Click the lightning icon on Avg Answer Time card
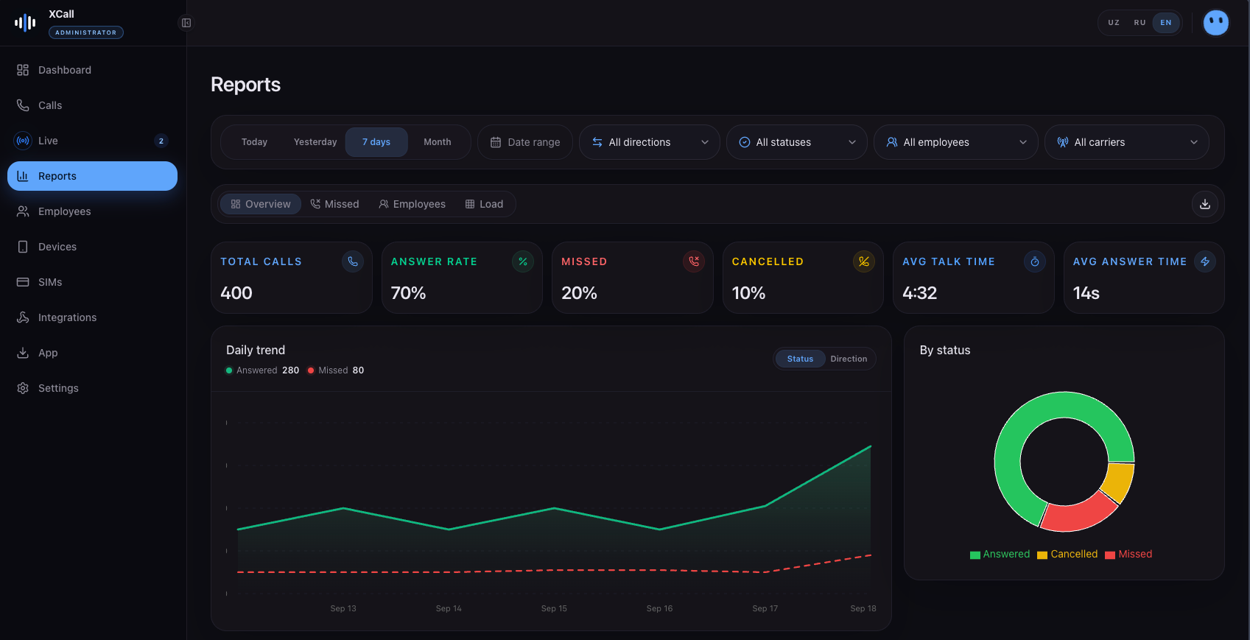Viewport: 1250px width, 640px height. tap(1205, 261)
